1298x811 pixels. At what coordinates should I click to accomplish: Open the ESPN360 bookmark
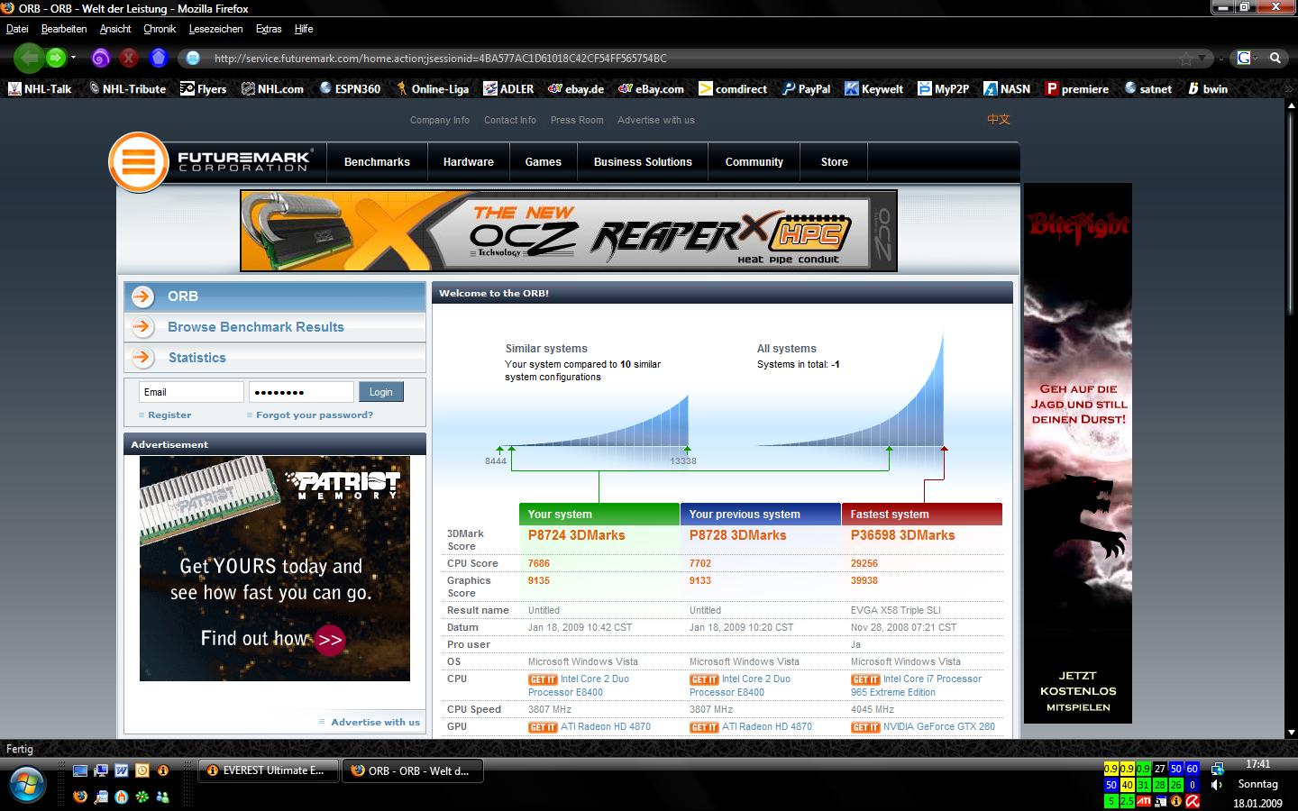coord(350,88)
